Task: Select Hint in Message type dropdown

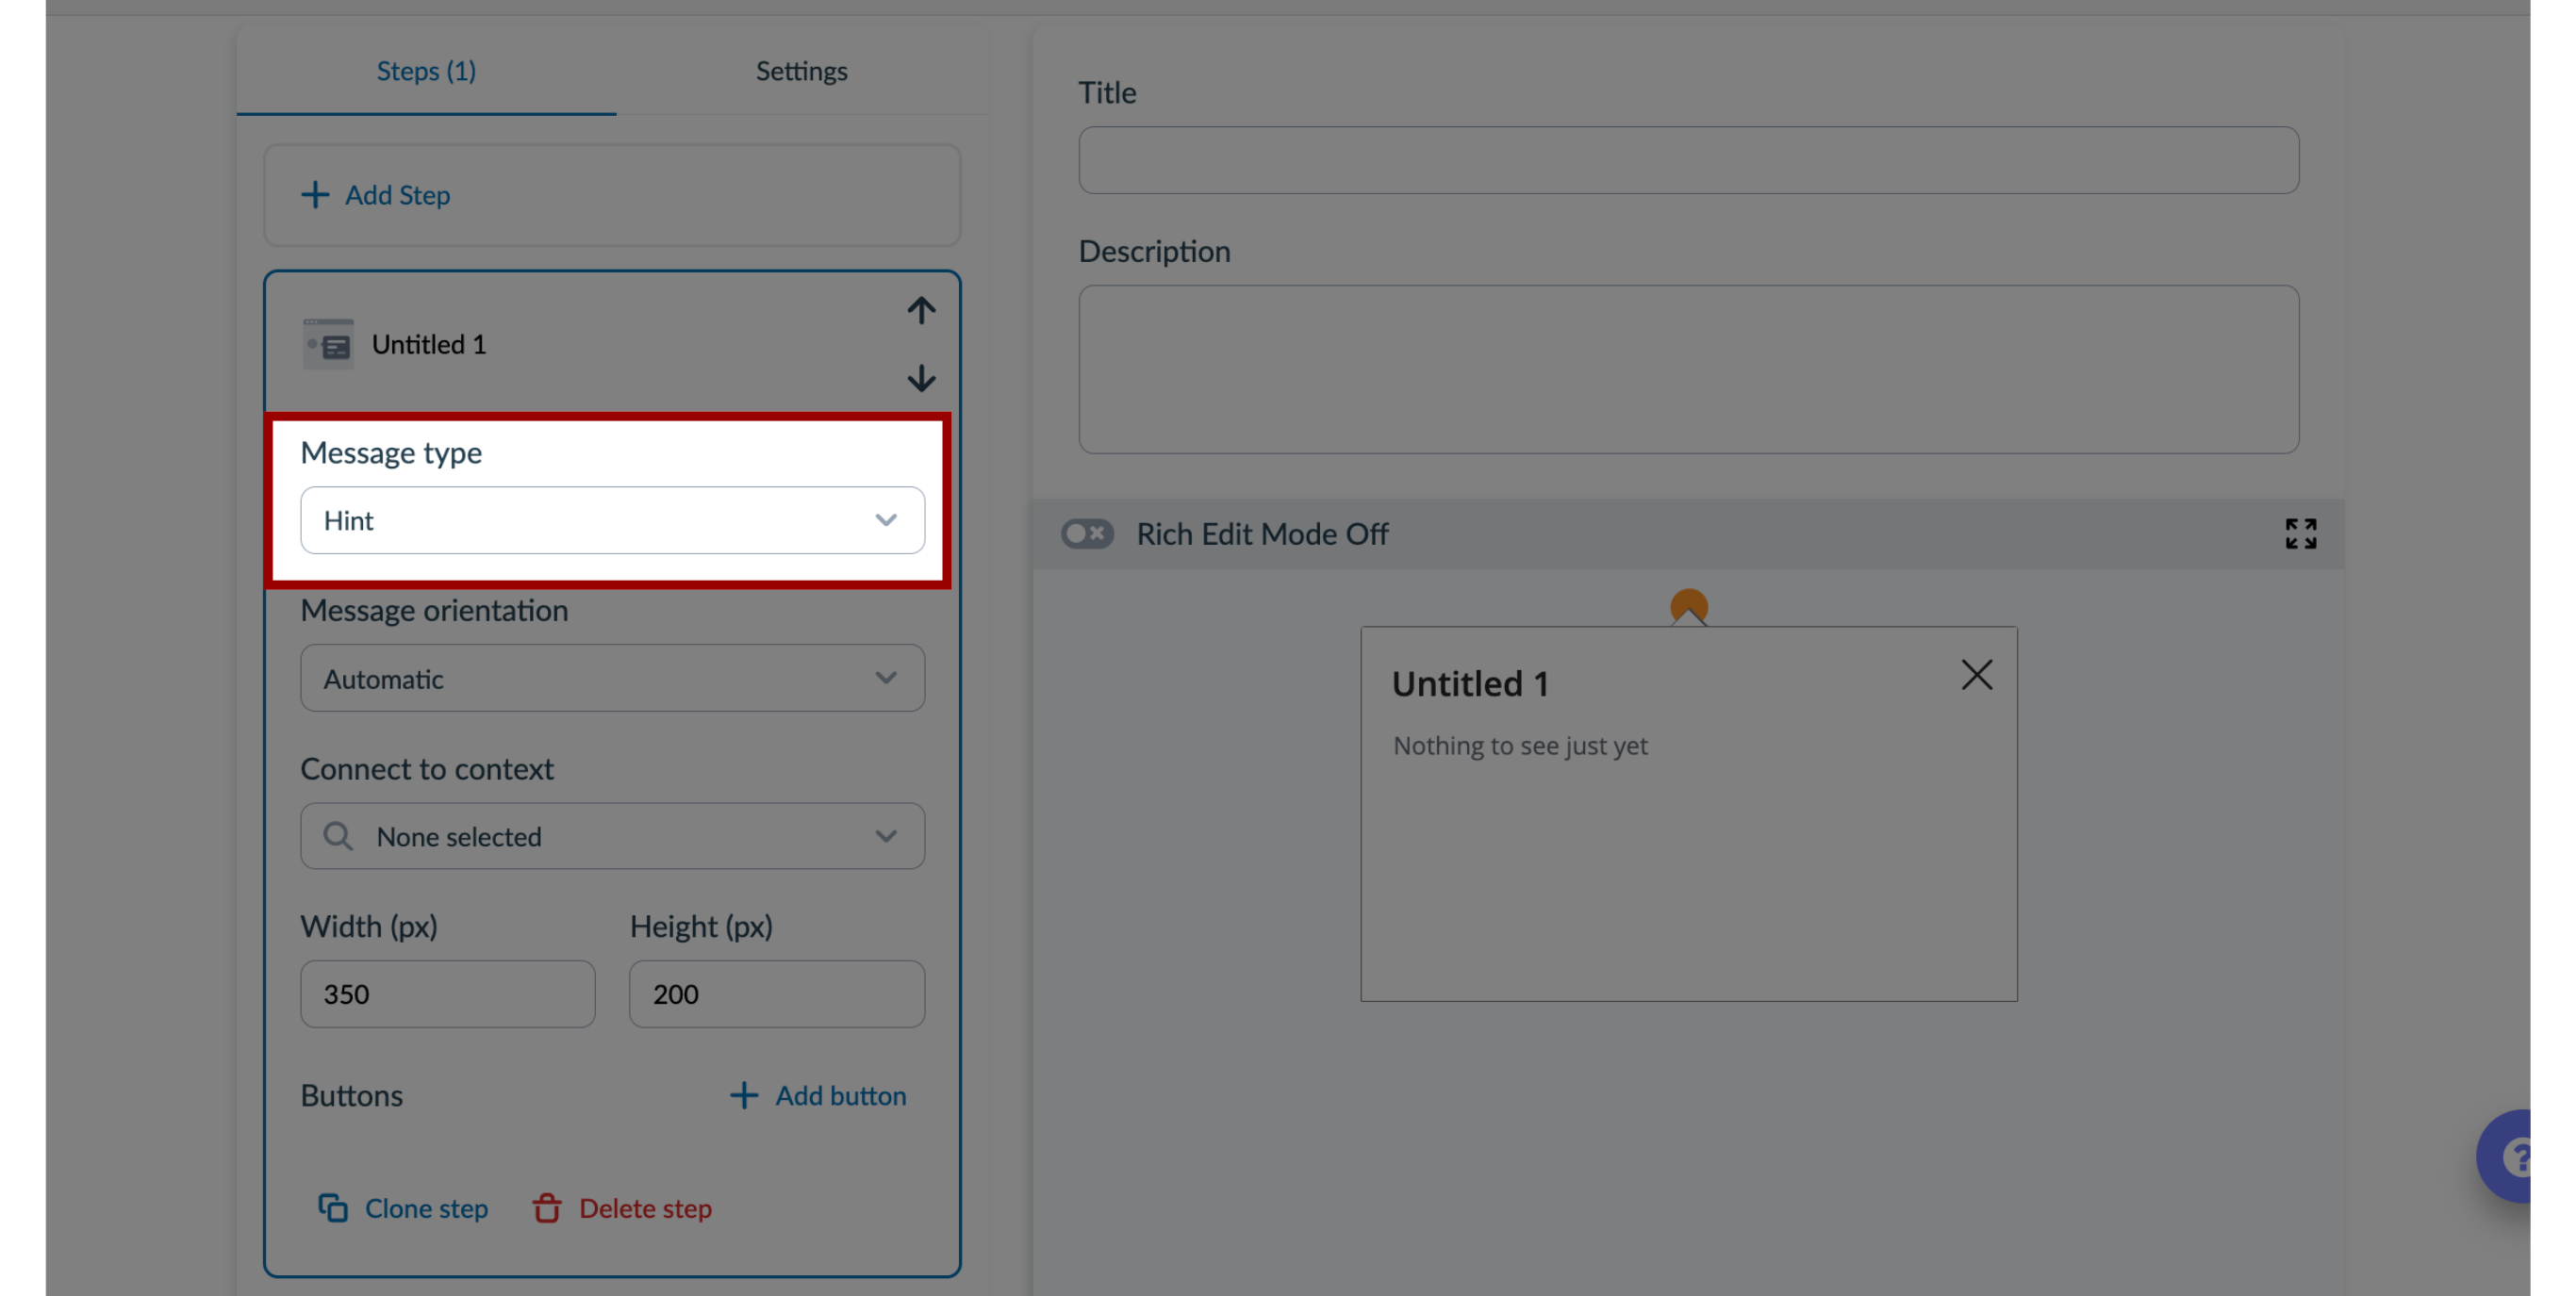Action: tap(612, 519)
